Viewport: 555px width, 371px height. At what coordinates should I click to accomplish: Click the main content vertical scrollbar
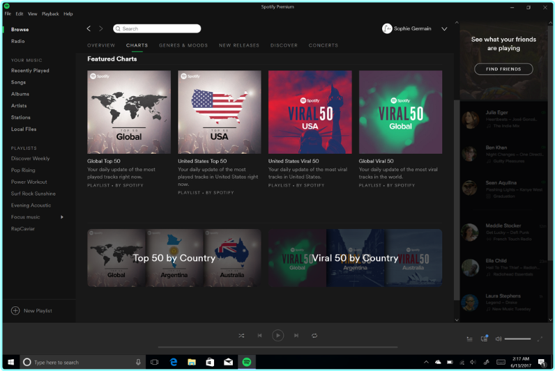pyautogui.click(x=457, y=200)
